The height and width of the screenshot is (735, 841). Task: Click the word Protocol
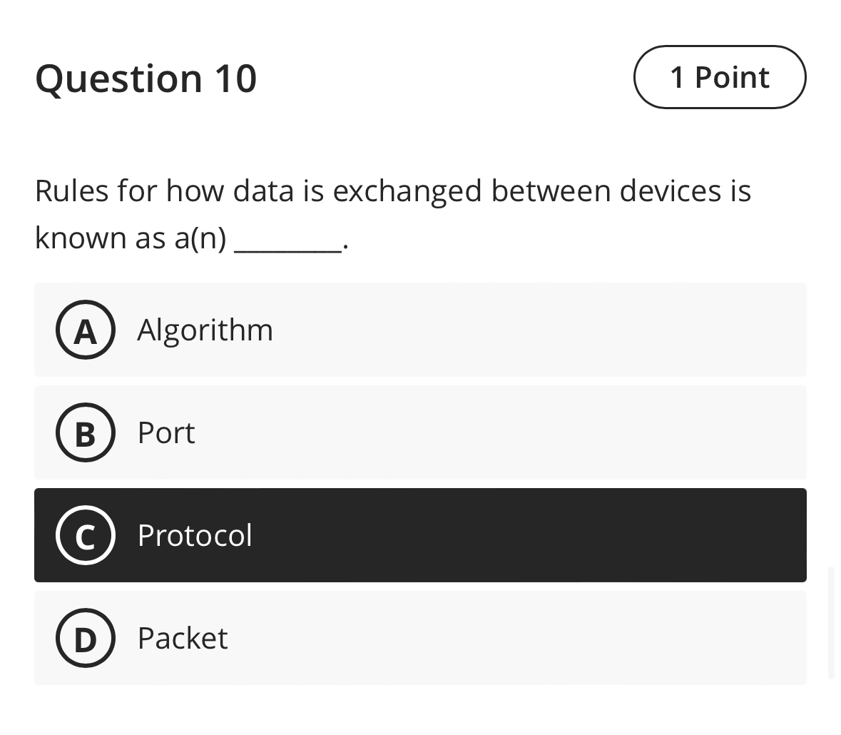click(195, 535)
